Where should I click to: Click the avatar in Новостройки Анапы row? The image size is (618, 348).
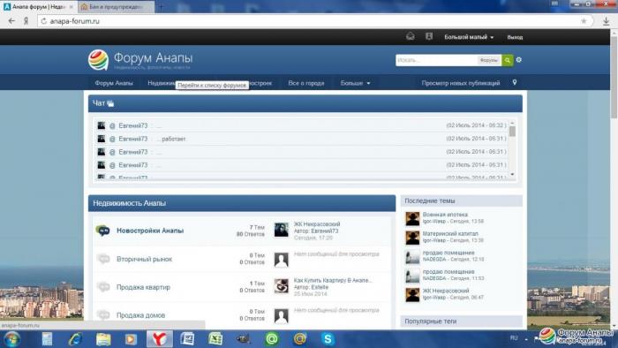(282, 230)
